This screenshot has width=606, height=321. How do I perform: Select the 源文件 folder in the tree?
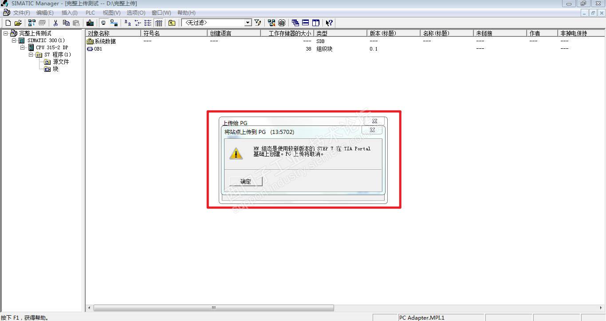[x=61, y=62]
